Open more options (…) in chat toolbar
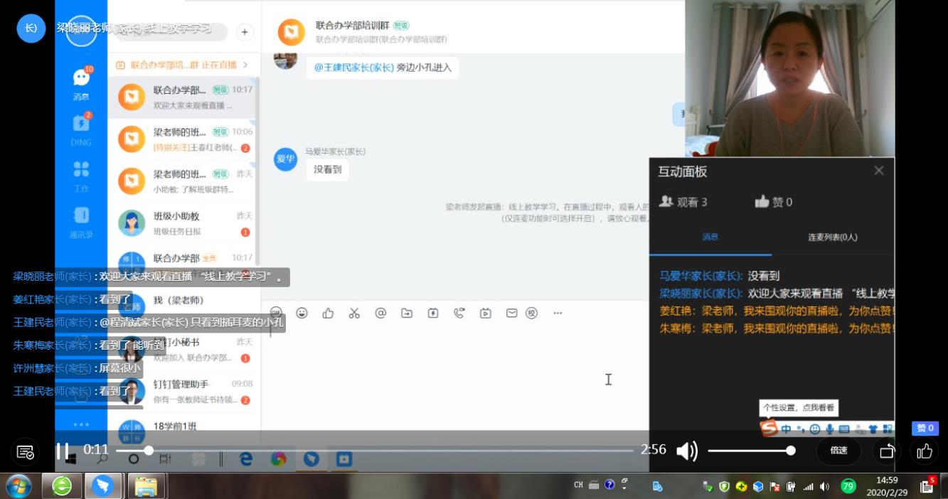 click(558, 313)
